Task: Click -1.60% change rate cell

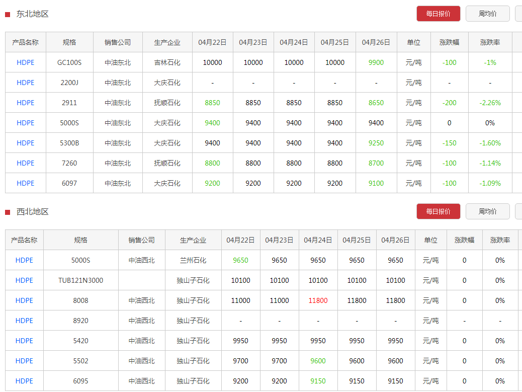Action: tap(490, 143)
